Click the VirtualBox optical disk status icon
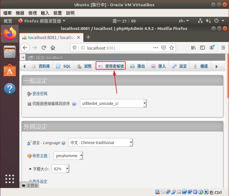 click(x=162, y=192)
